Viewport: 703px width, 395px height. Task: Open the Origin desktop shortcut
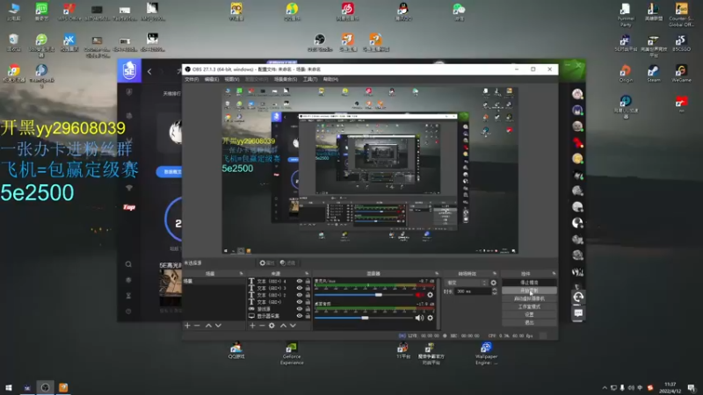[626, 74]
